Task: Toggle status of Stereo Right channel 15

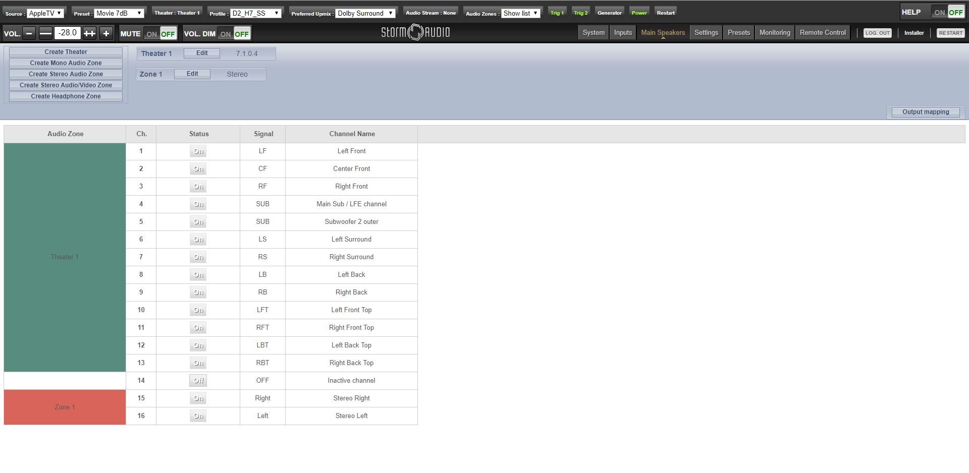Action: coord(198,398)
